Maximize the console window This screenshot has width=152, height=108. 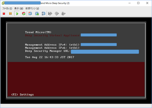point(138,3)
